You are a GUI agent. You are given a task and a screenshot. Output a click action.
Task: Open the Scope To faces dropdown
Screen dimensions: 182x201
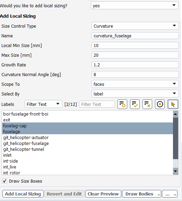click(135, 84)
